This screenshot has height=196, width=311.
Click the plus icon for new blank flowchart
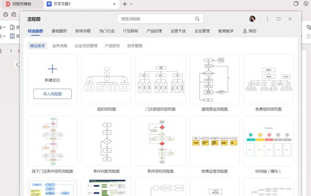tap(52, 69)
